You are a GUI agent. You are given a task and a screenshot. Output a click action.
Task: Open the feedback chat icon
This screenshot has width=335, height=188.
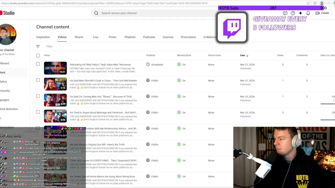click(285, 13)
